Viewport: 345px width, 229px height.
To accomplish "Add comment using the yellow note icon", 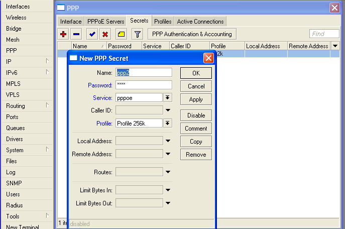I will (121, 34).
